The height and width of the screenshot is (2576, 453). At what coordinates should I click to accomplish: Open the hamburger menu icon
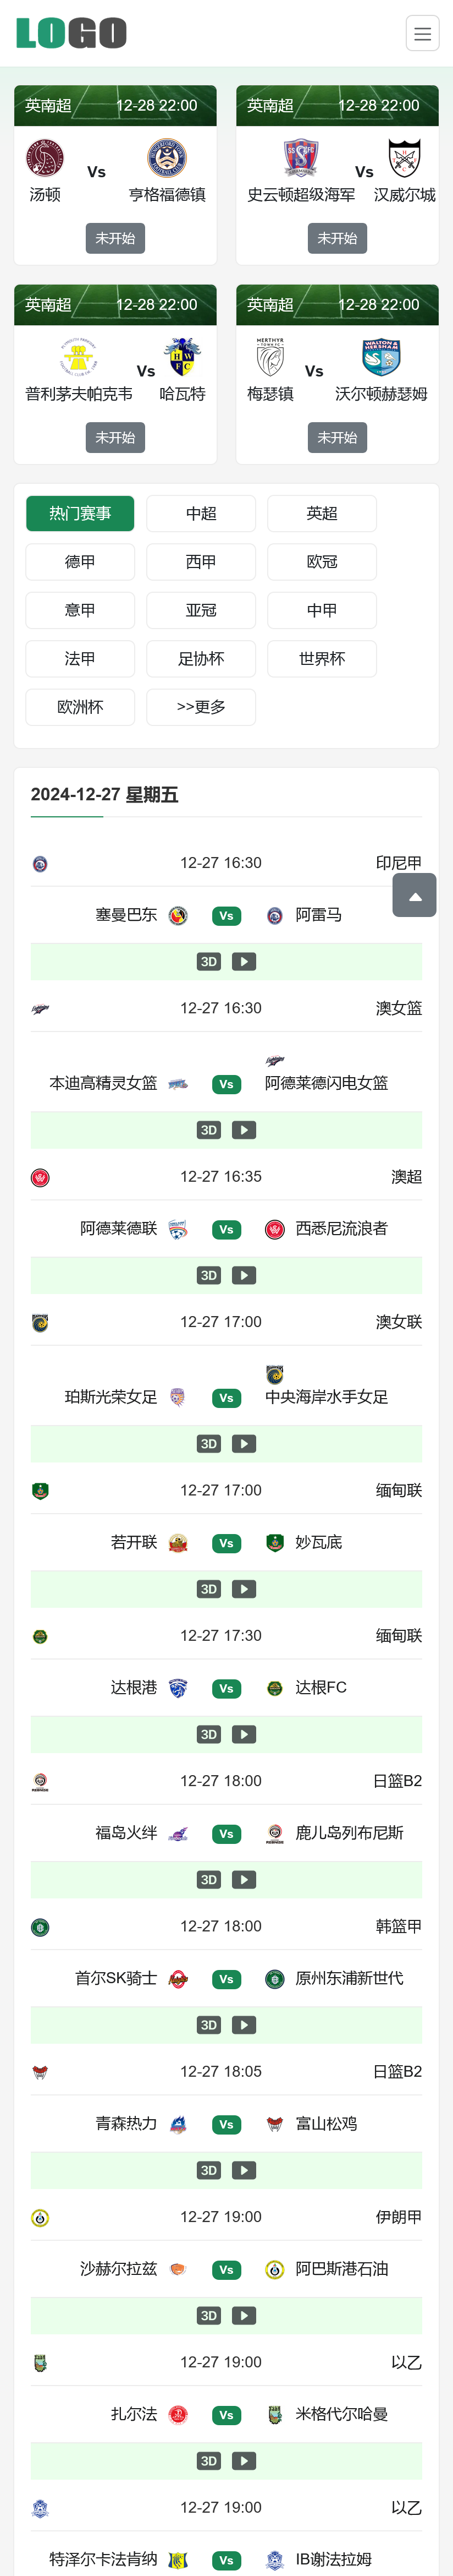click(422, 33)
